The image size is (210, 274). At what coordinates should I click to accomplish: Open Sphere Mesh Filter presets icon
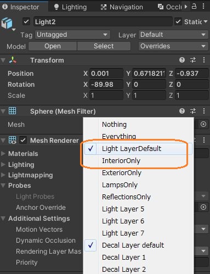193,111
